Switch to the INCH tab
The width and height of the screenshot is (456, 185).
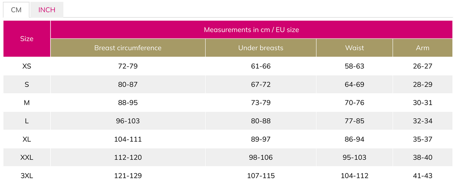(x=46, y=10)
